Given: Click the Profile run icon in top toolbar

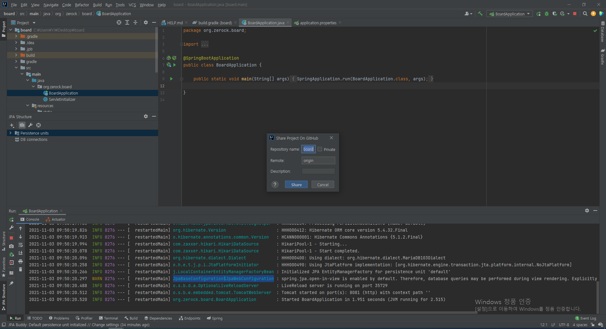Looking at the screenshot, I should tap(562, 14).
